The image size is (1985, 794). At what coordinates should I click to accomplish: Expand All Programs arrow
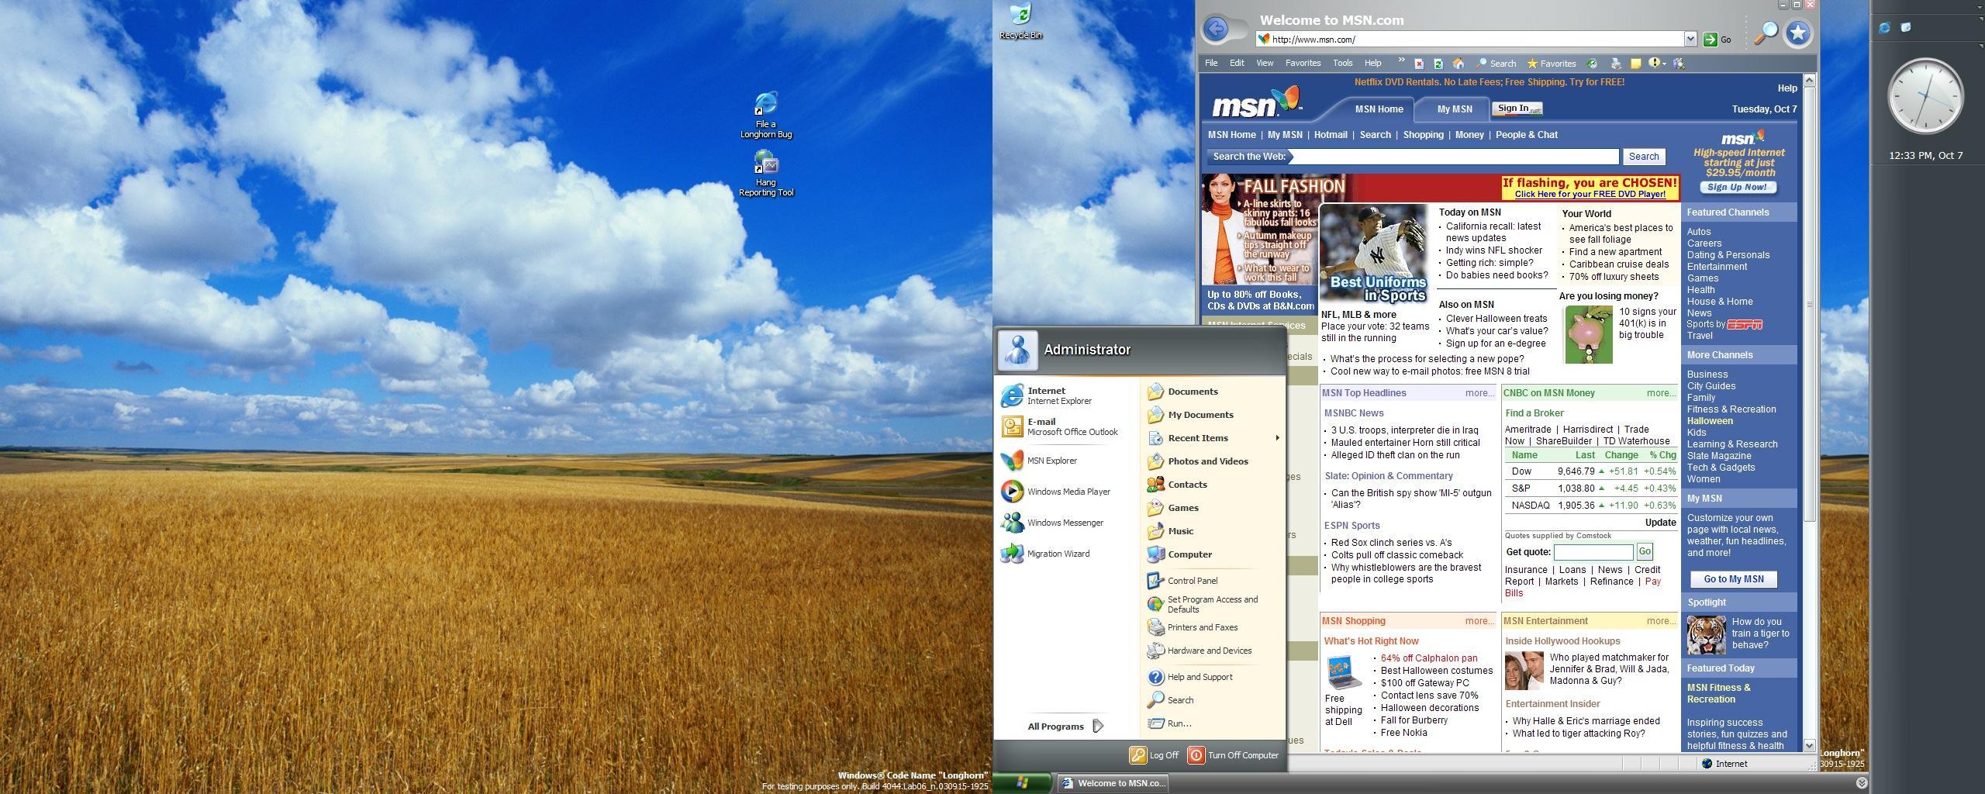click(1098, 727)
